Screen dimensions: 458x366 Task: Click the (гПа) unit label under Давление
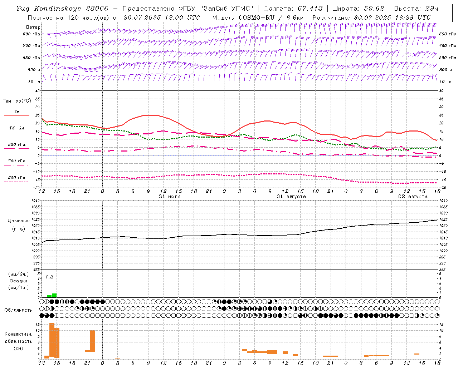pyautogui.click(x=19, y=229)
